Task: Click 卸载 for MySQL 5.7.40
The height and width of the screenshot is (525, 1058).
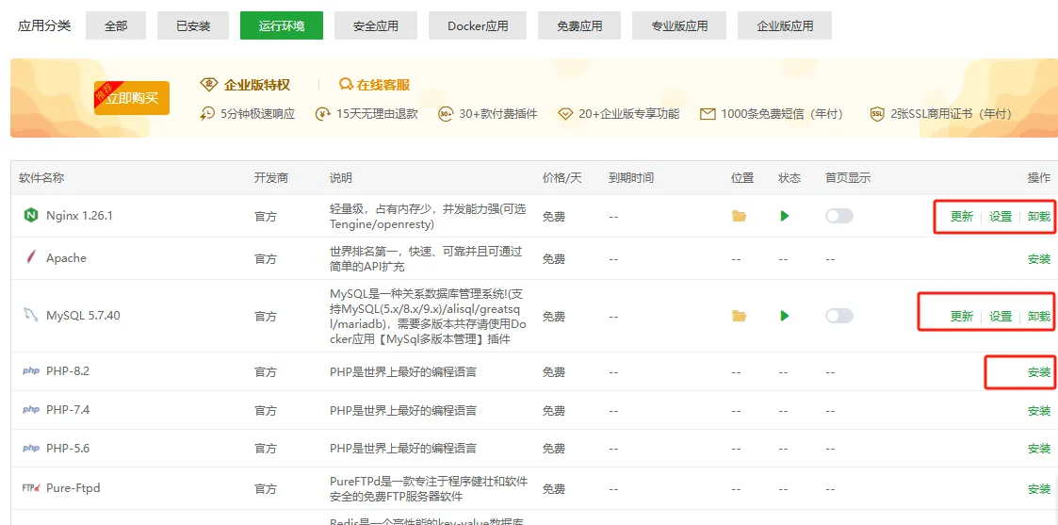Action: click(x=1039, y=317)
